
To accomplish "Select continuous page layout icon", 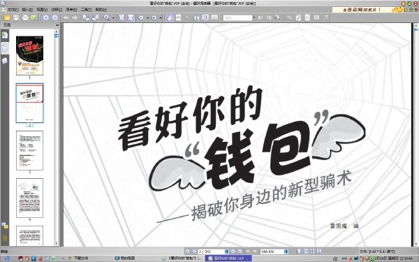I will tap(305, 252).
